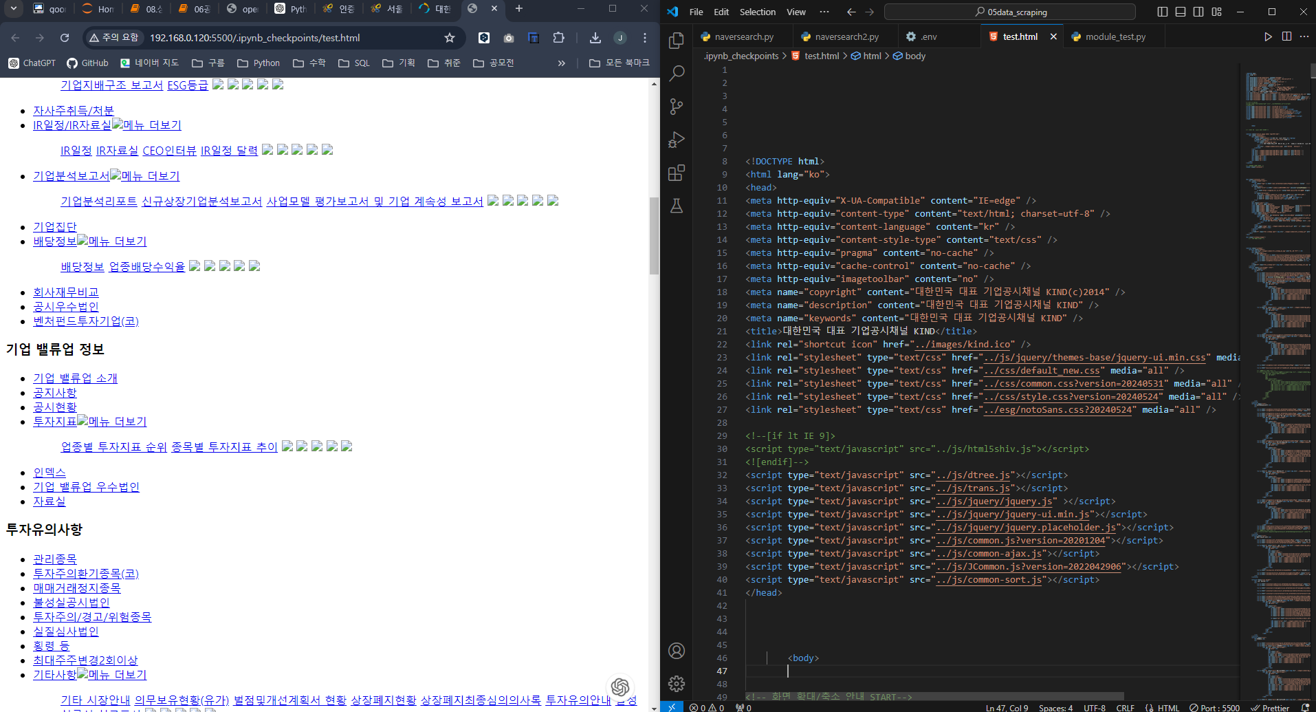Image resolution: width=1316 pixels, height=712 pixels.
Task: Open the View menu in VS Code
Action: (x=796, y=12)
